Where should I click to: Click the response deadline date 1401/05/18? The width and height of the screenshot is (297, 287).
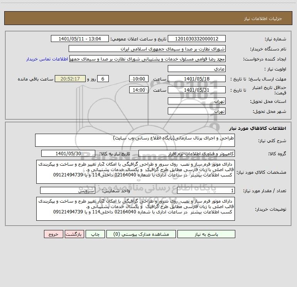point(197,79)
